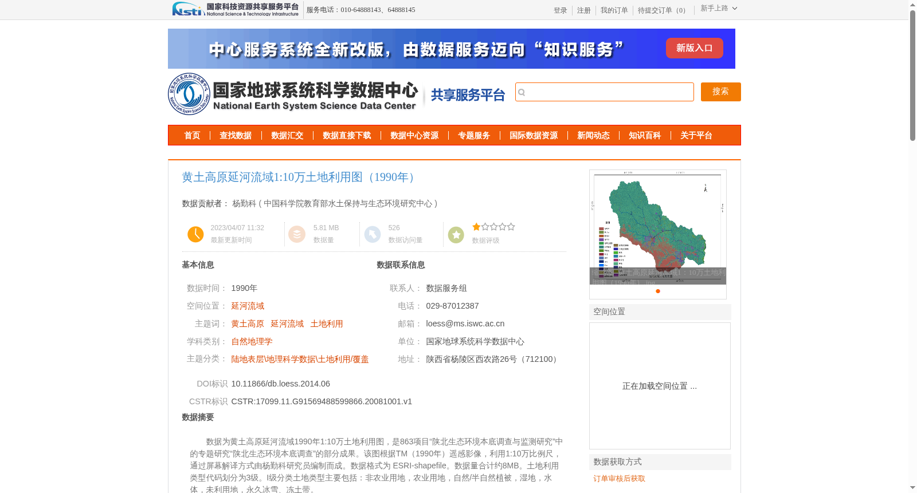The width and height of the screenshot is (917, 493).
Task: Expand the 新手上路 dropdown arrow
Action: pyautogui.click(x=735, y=8)
